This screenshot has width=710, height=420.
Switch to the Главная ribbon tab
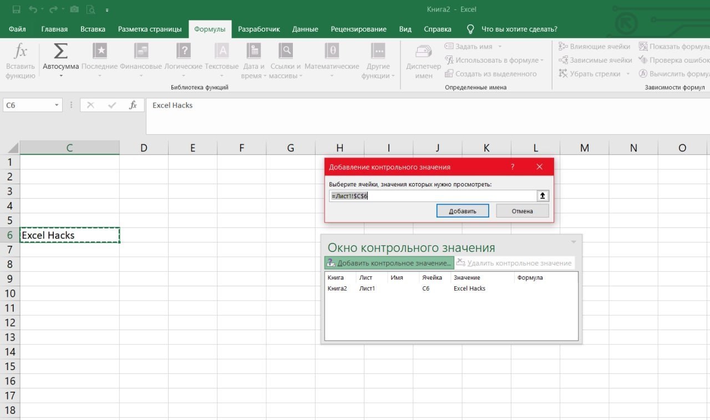54,29
